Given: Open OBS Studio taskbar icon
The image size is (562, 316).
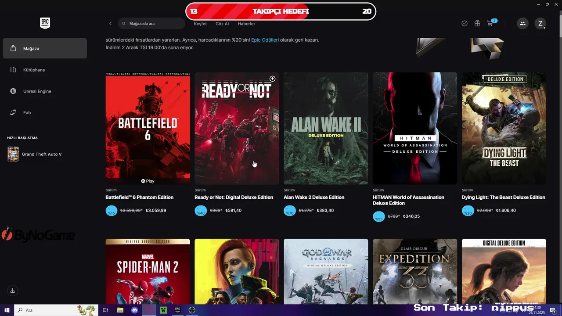Looking at the screenshot, I should point(192,310).
